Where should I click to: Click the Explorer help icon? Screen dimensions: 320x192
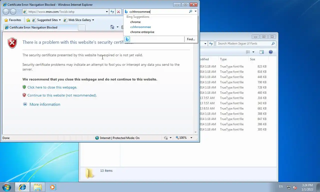pos(270,52)
